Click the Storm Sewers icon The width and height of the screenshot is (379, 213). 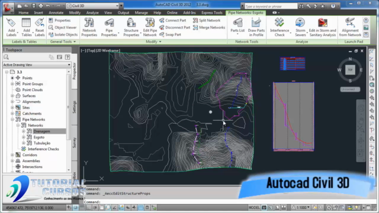tap(300, 22)
